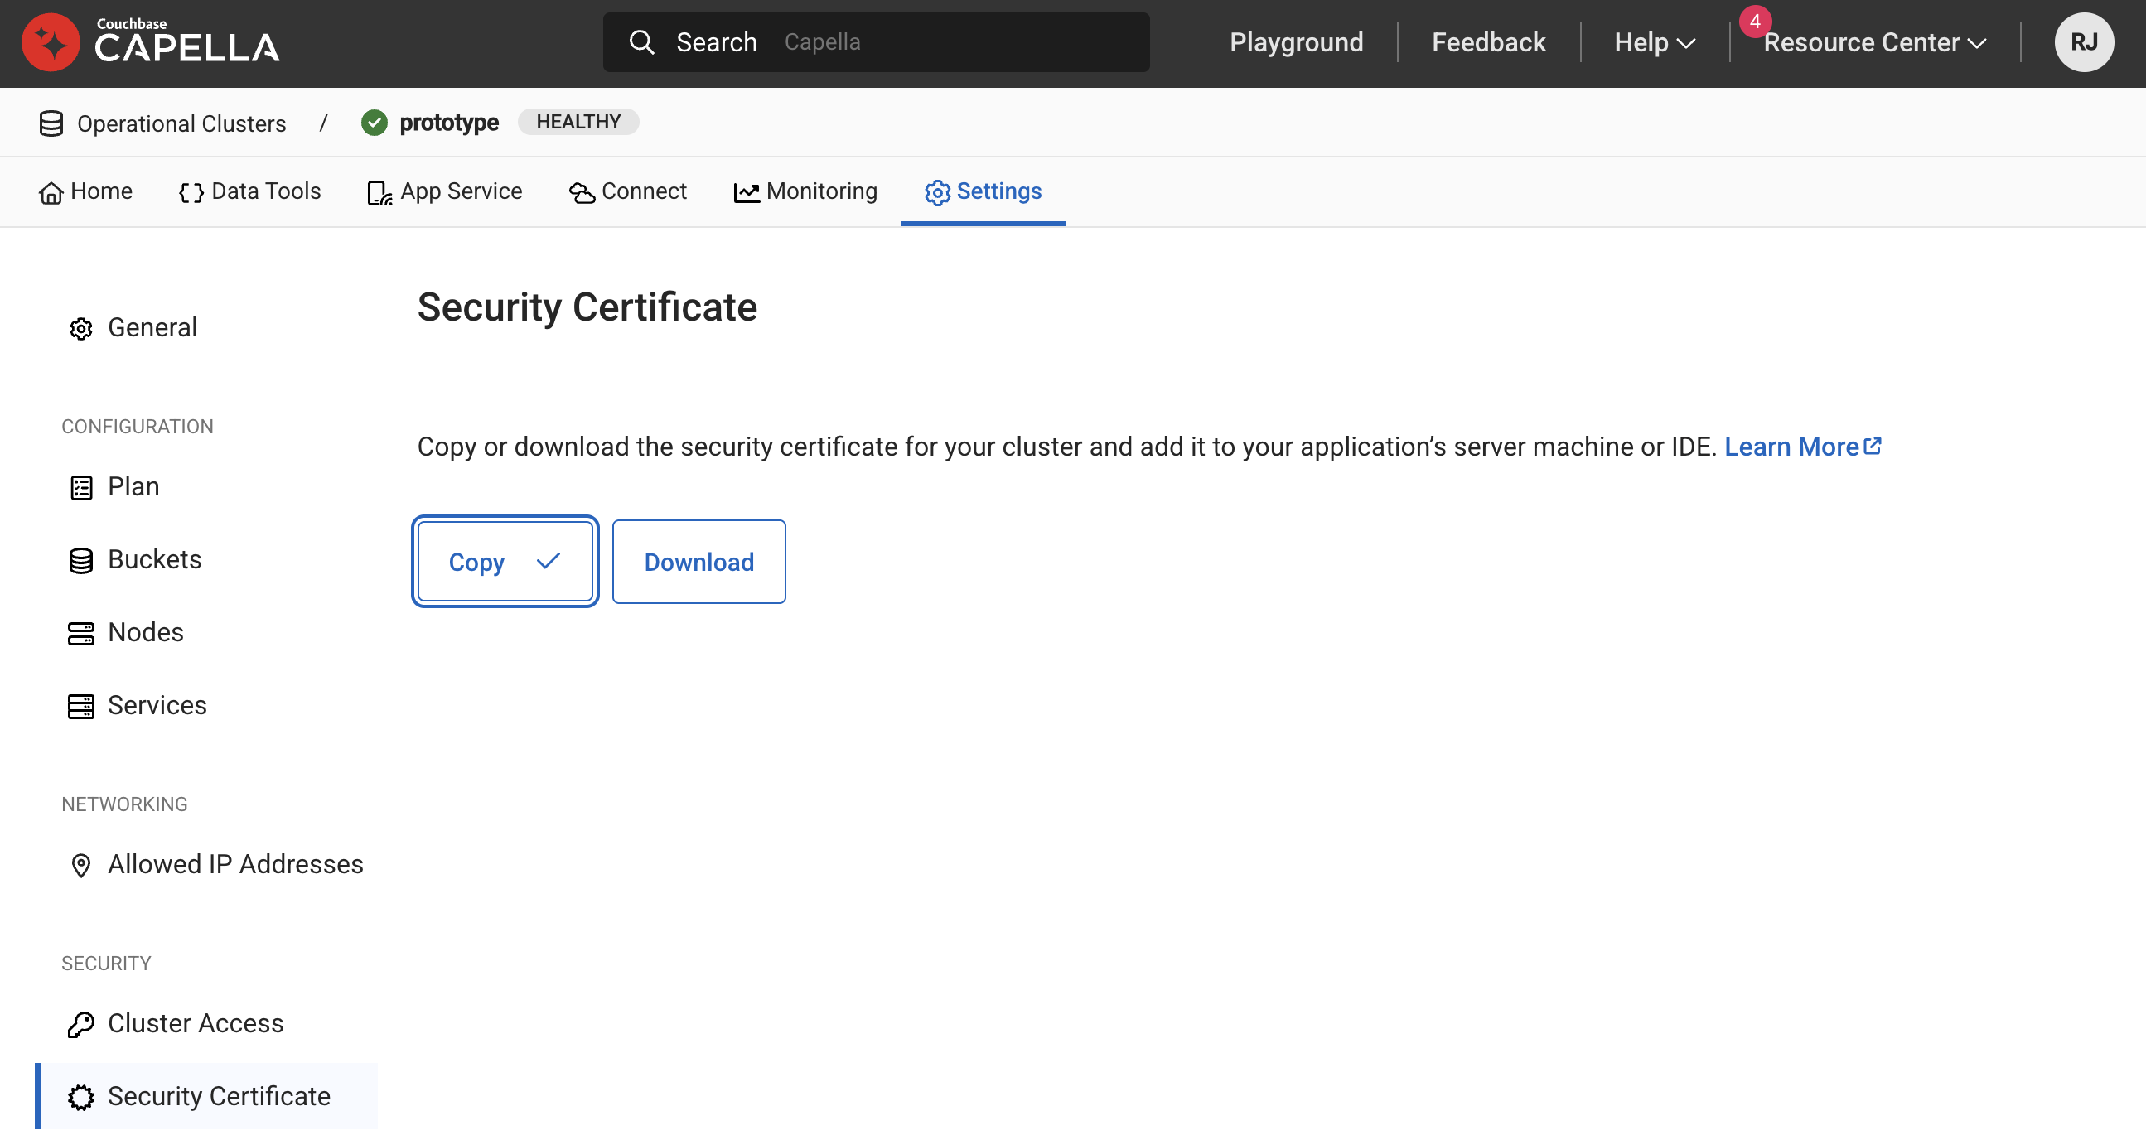The image size is (2146, 1140).
Task: Open the Data Tools tab
Action: click(250, 191)
